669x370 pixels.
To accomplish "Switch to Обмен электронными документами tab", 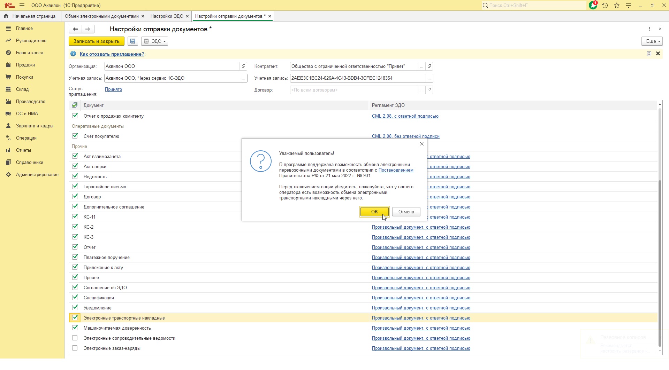I will coord(101,16).
